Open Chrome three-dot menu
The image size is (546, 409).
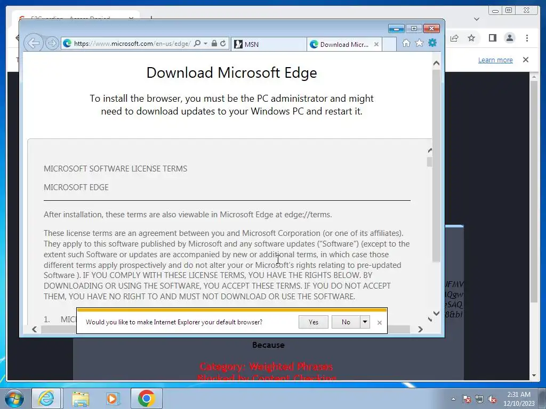tap(527, 38)
